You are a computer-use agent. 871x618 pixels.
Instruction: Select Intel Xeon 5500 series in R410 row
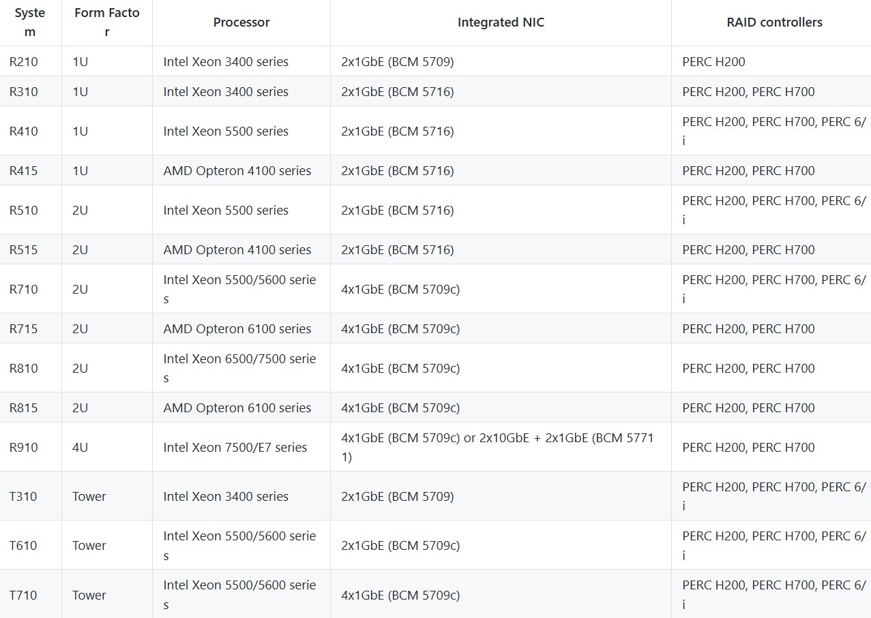coord(241,131)
